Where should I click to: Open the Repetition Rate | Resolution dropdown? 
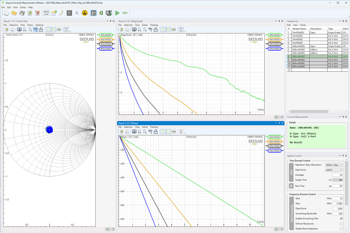click(334, 165)
